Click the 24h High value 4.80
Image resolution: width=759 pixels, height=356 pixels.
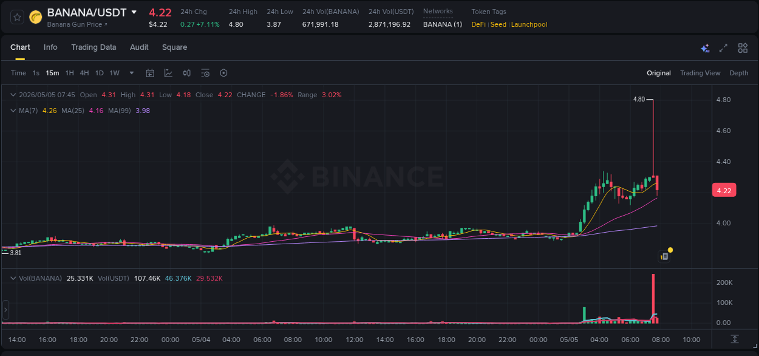point(236,24)
